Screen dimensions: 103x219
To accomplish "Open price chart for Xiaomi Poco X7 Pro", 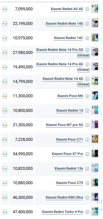I will pos(5,154).
